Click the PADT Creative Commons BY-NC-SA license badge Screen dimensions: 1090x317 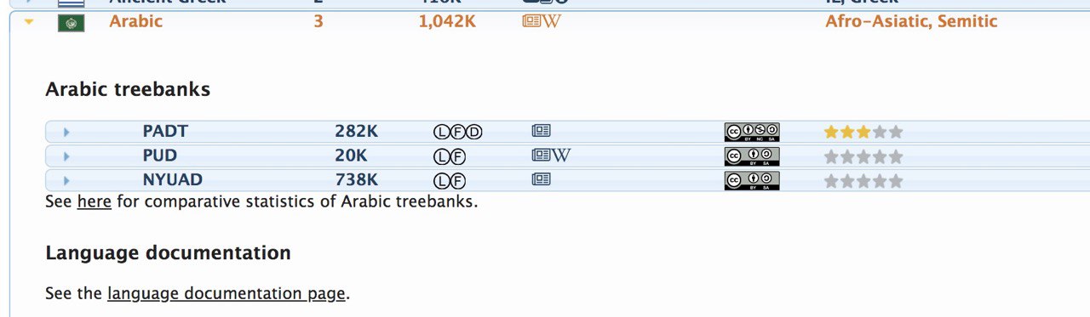click(752, 132)
